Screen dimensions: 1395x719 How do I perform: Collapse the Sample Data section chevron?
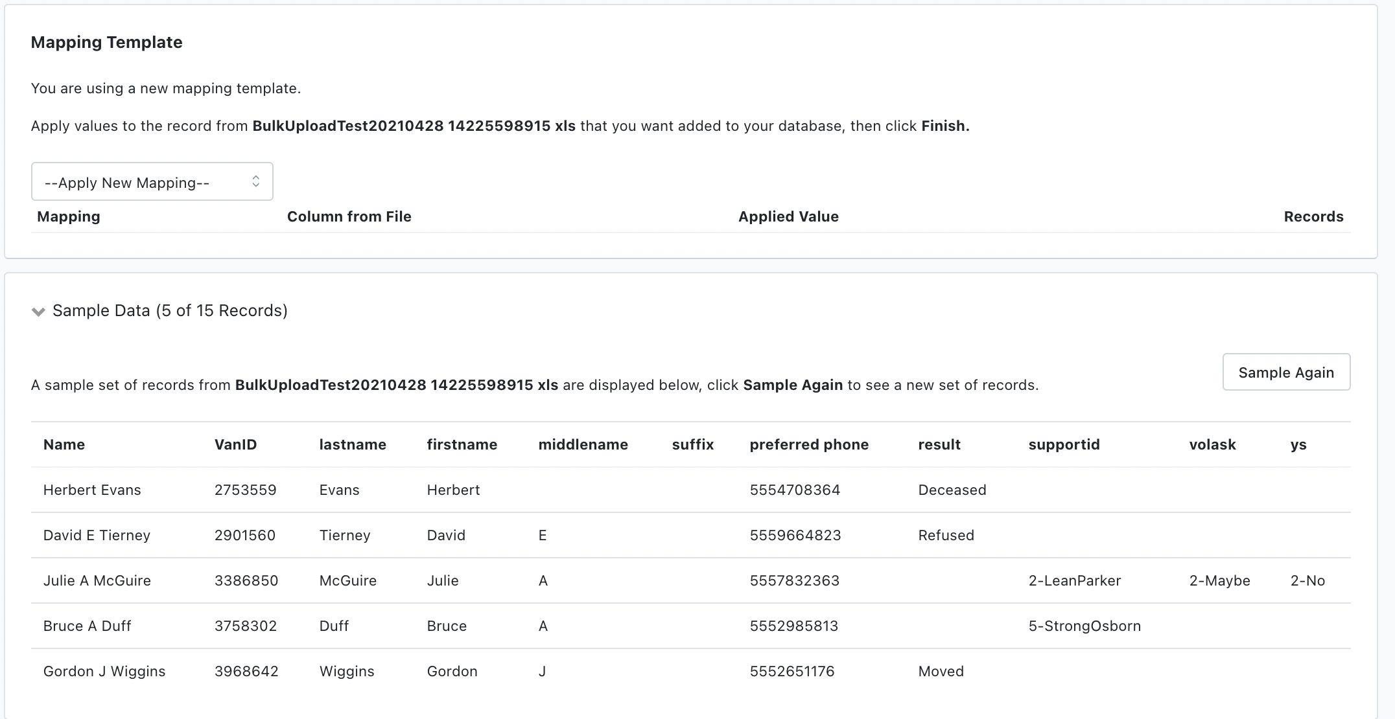coord(38,312)
